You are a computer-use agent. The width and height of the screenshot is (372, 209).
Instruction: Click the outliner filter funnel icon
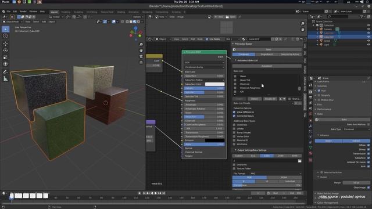tap(362, 17)
